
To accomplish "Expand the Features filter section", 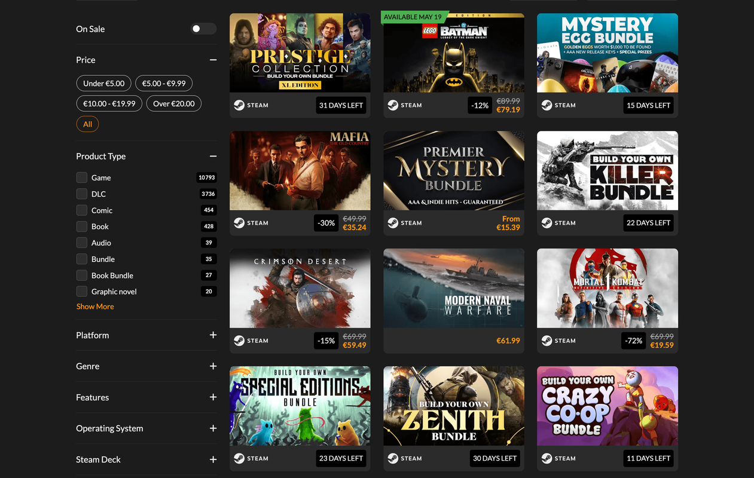I will (213, 397).
